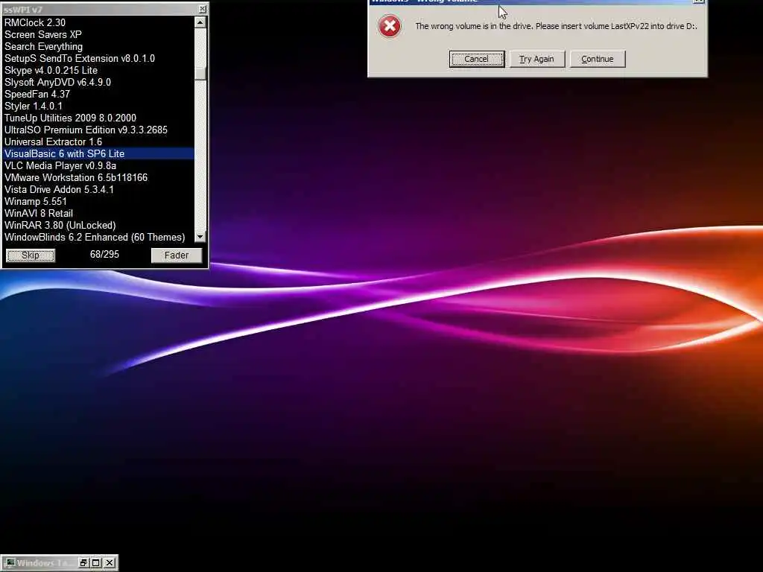Select Skype v4.0.0.215 Lite
This screenshot has width=763, height=572.
pos(99,71)
